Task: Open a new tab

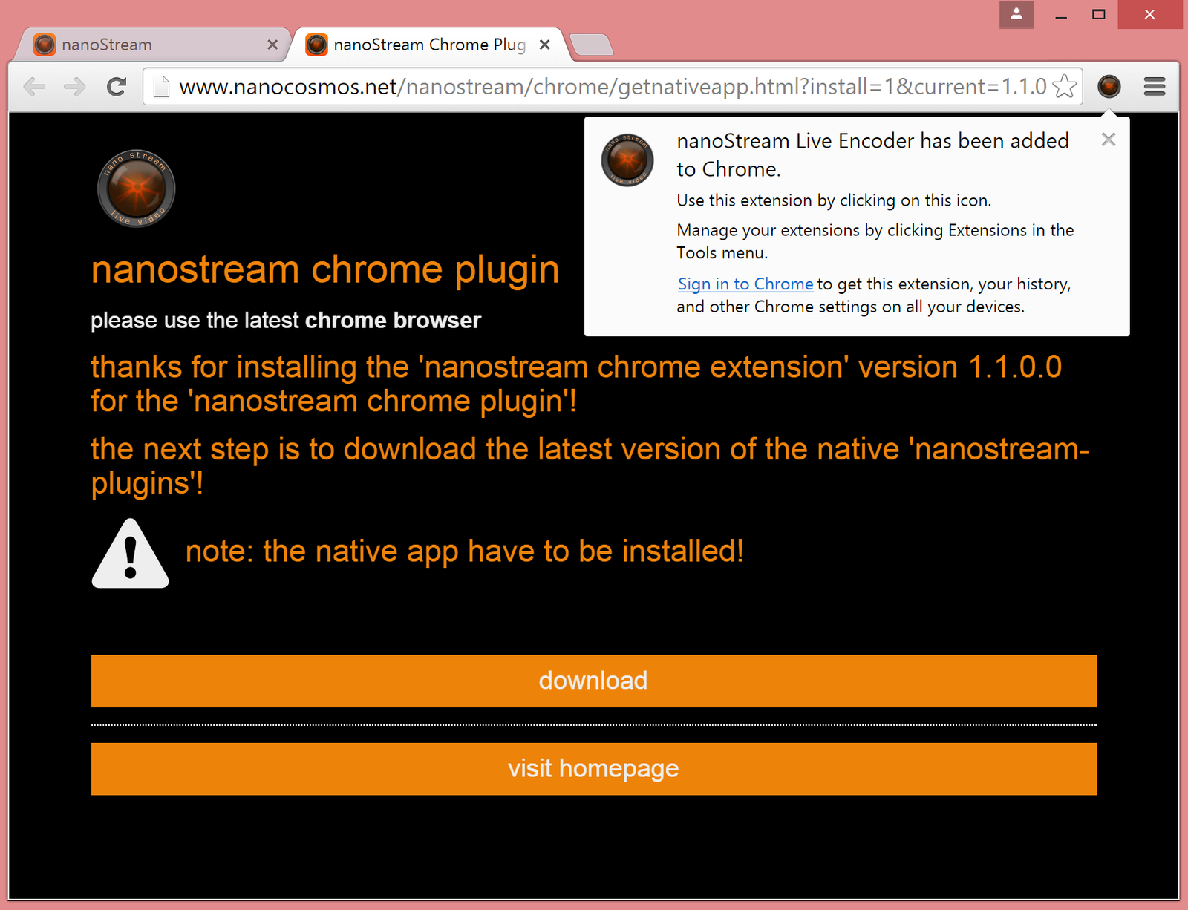Action: coord(592,45)
